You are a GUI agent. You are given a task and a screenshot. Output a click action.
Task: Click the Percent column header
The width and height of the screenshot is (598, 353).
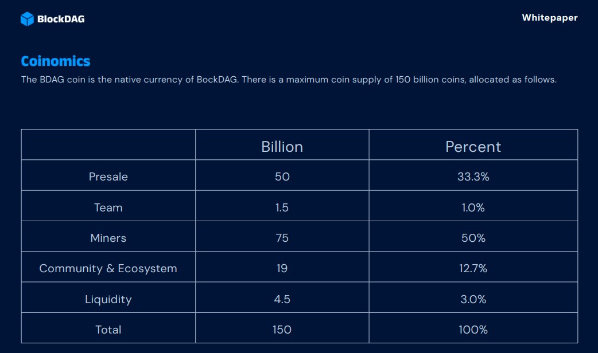click(473, 147)
